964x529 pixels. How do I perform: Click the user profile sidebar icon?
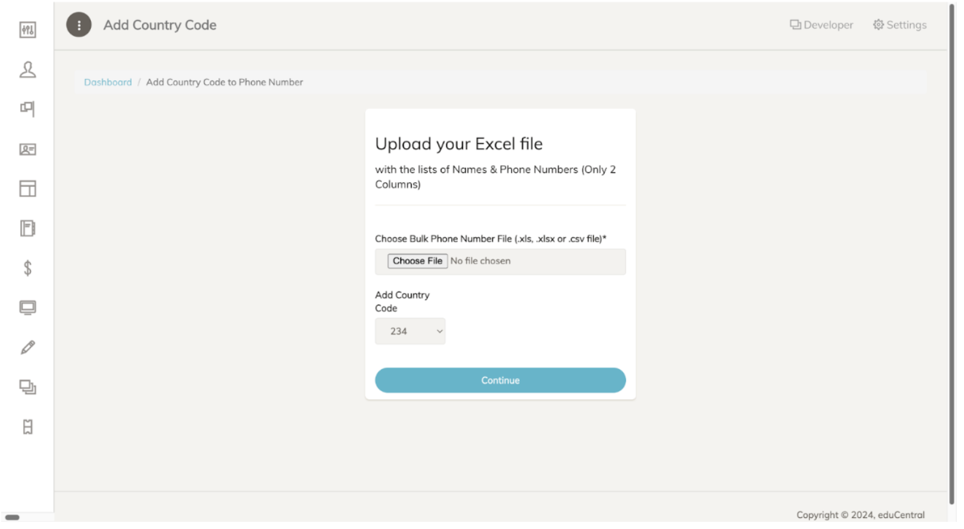[x=28, y=69]
